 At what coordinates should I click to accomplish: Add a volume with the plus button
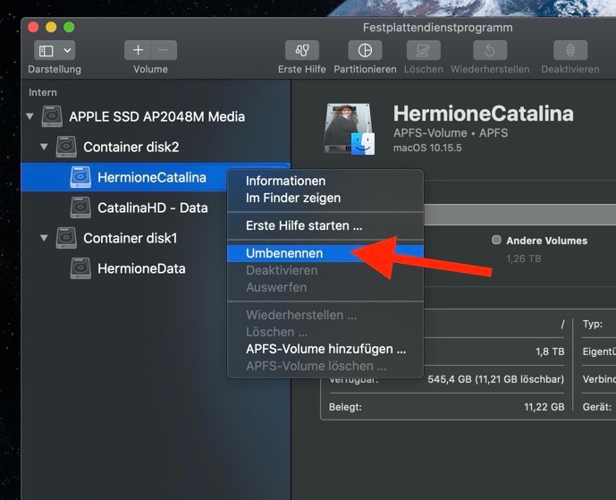[x=138, y=51]
